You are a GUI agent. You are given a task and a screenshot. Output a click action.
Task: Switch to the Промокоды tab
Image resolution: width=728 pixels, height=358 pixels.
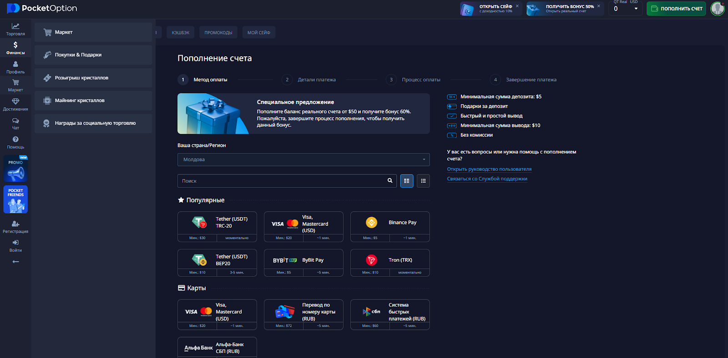pos(218,33)
